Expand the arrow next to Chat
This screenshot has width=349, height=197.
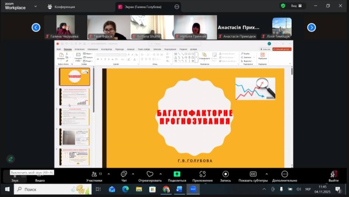click(133, 174)
